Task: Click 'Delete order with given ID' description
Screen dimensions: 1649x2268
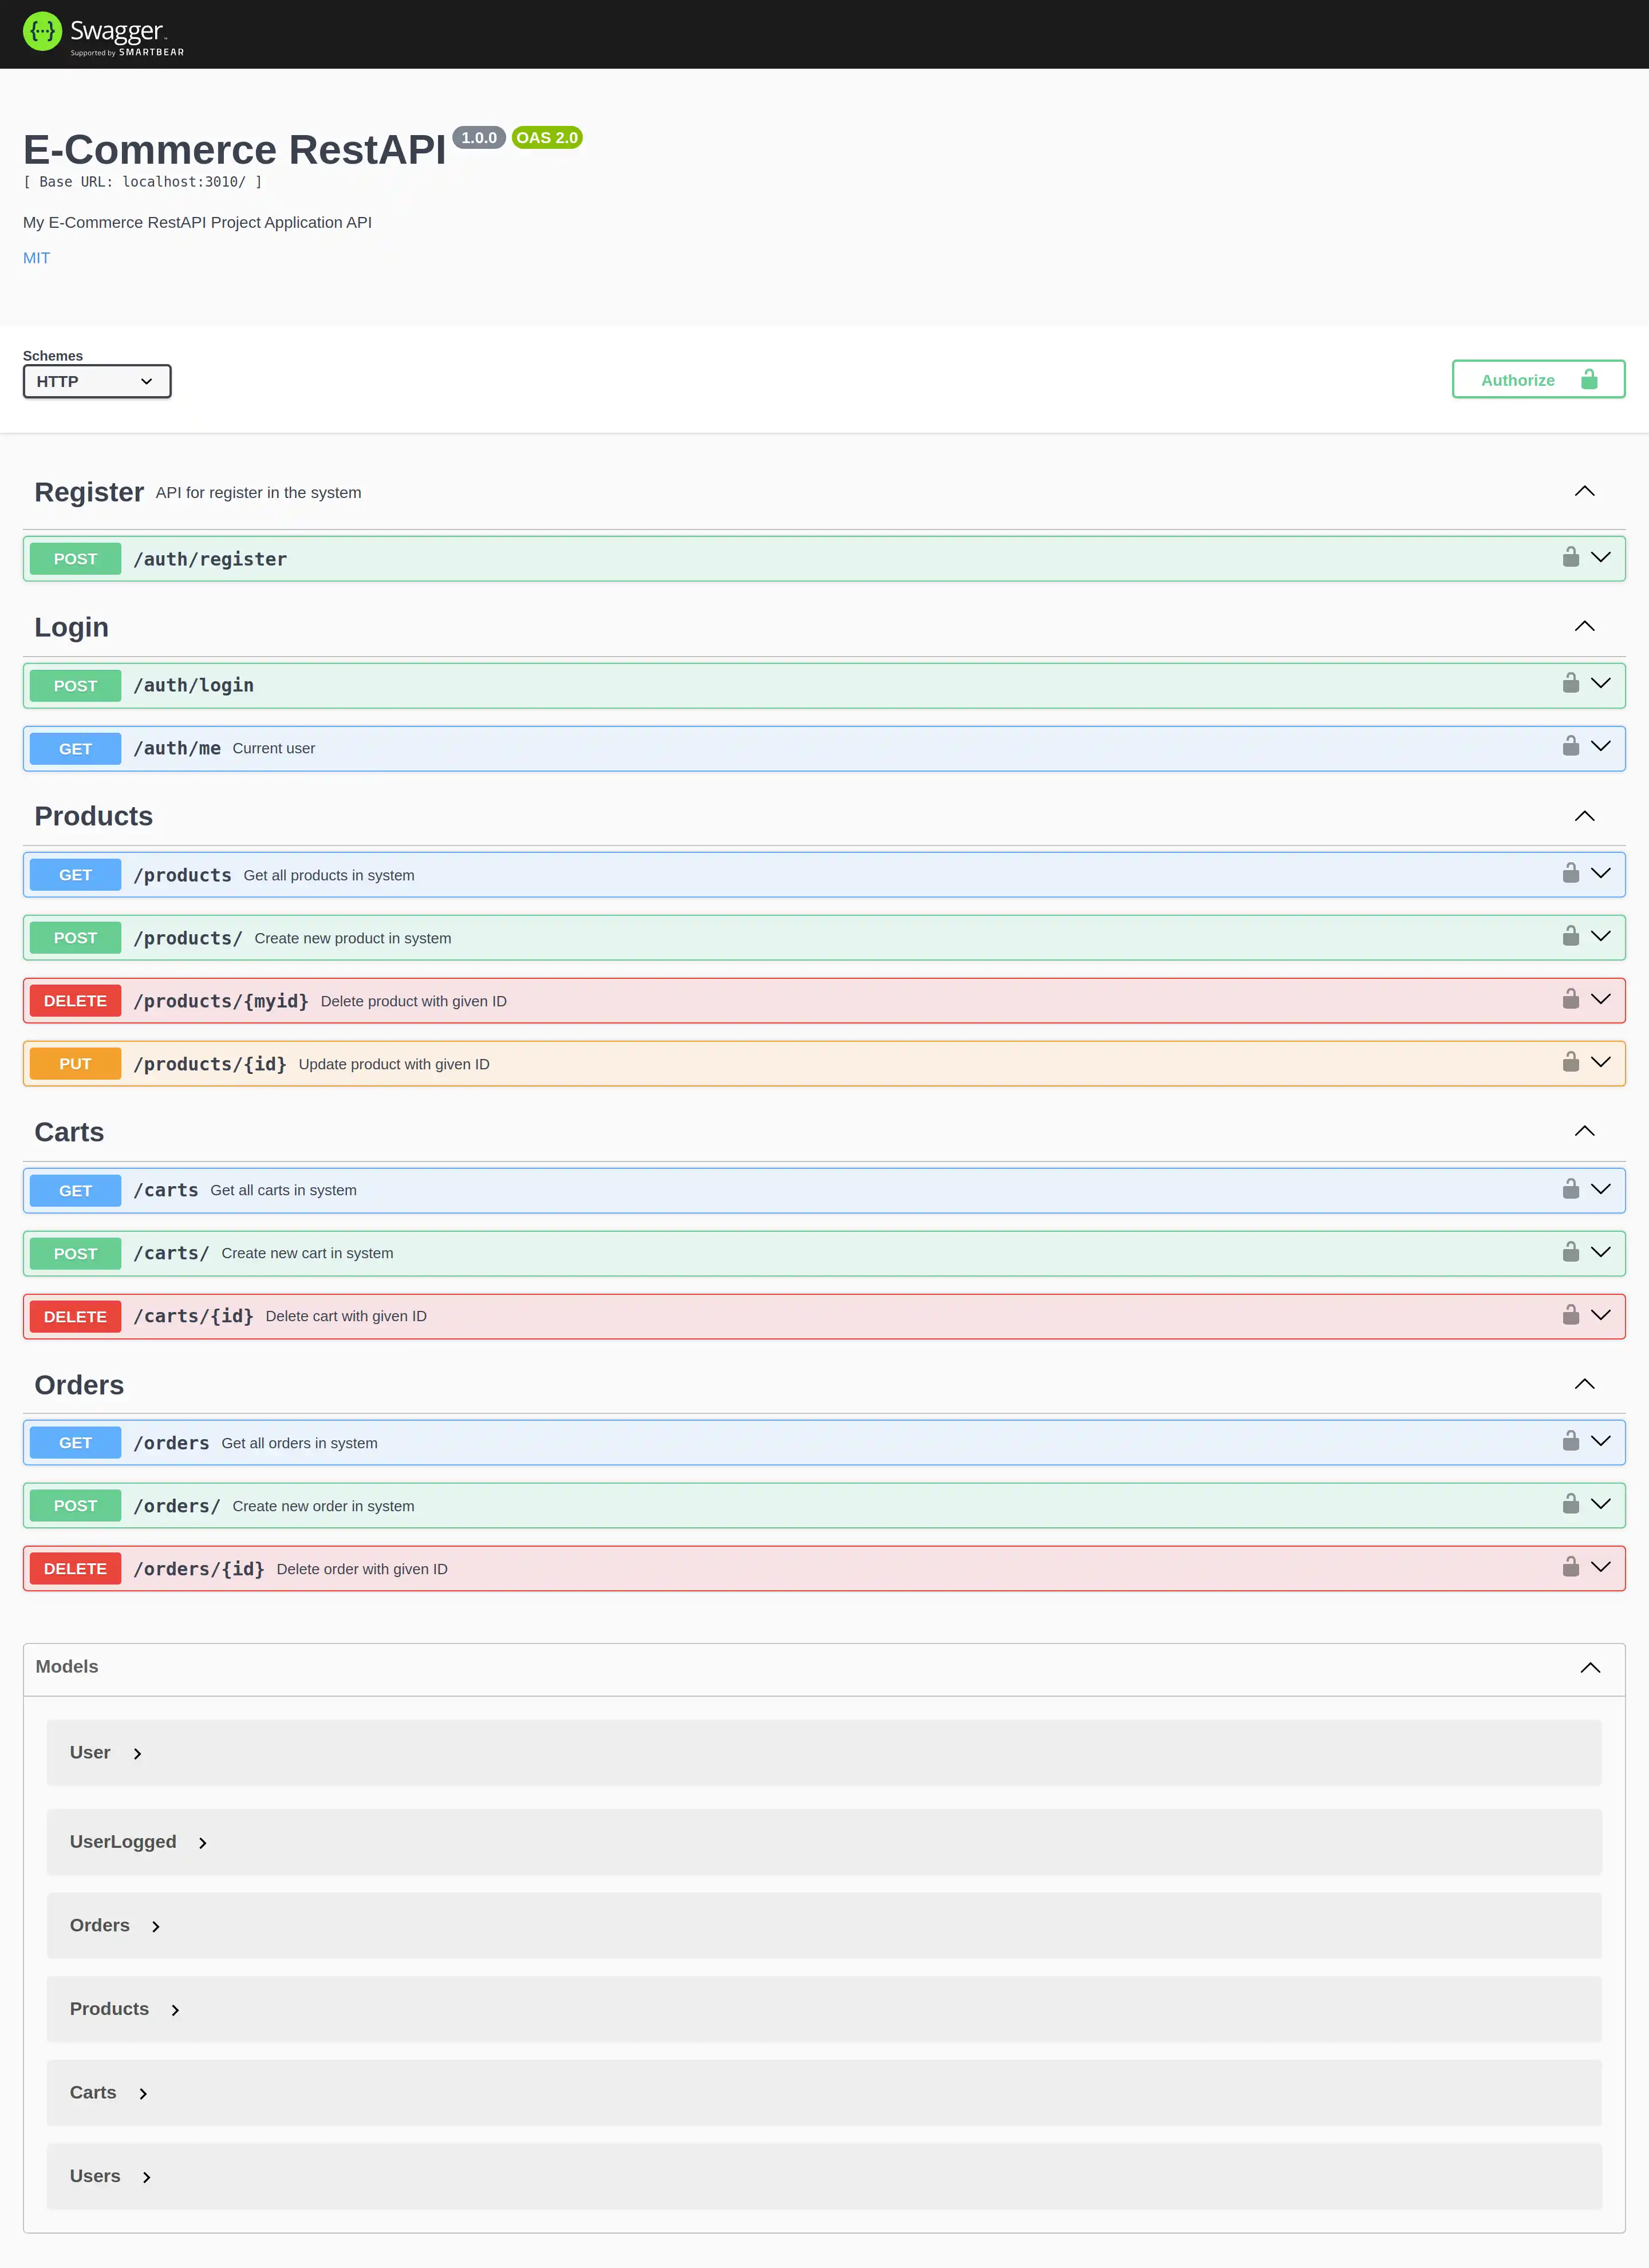Action: click(362, 1569)
